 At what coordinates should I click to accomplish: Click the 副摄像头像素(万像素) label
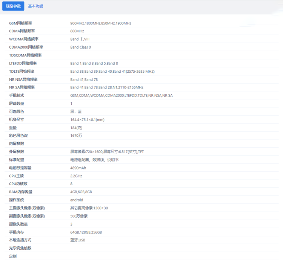pyautogui.click(x=27, y=216)
